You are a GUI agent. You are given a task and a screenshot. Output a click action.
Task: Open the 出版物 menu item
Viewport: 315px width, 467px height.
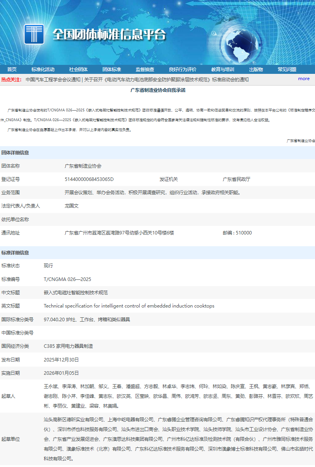click(256, 70)
